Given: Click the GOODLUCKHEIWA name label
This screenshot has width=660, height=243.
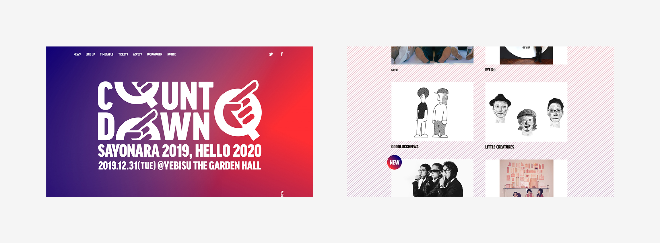Looking at the screenshot, I should (405, 147).
